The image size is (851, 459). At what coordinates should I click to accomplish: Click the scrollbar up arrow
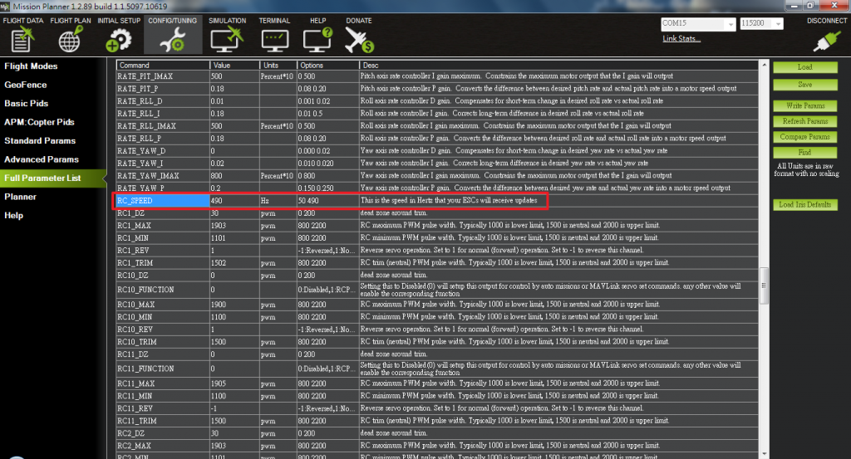[764, 65]
